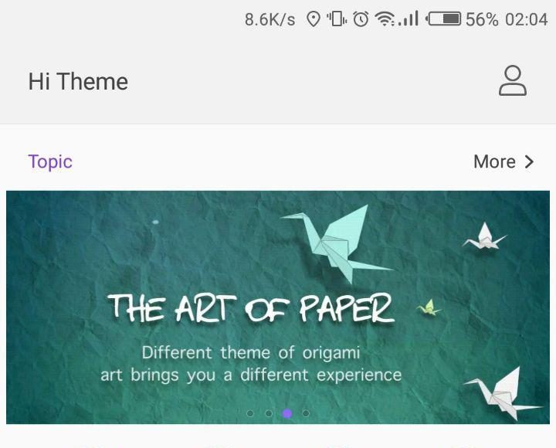The image size is (556, 448).
Task: Tap the location pin status icon
Action: coord(313,19)
